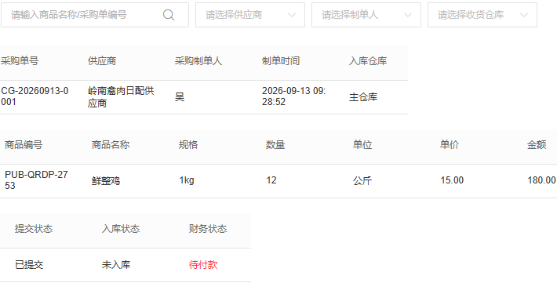
Task: Click the red 待付款 status
Action: [x=203, y=264]
